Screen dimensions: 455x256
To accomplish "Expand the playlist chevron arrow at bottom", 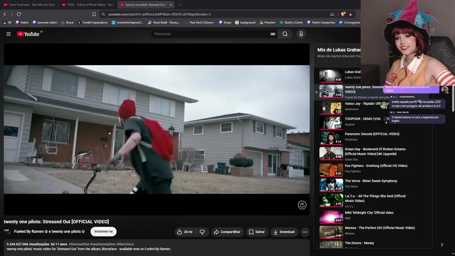I will pos(442,245).
